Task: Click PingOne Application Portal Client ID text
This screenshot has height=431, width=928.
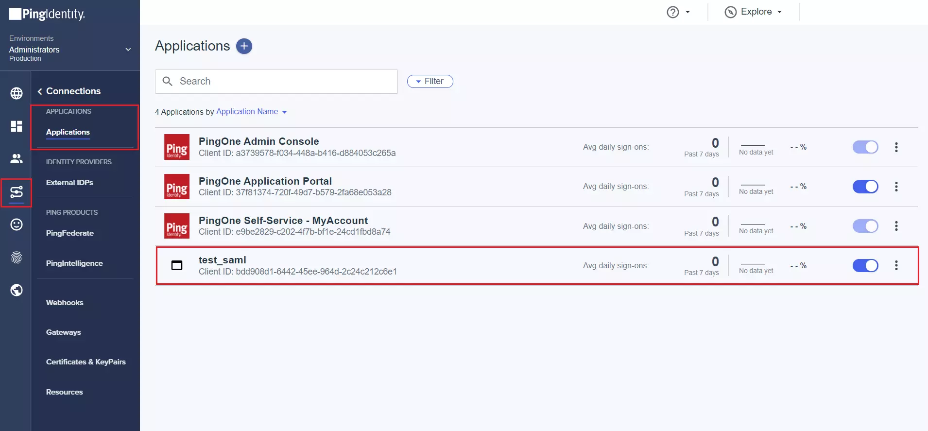Action: click(295, 192)
